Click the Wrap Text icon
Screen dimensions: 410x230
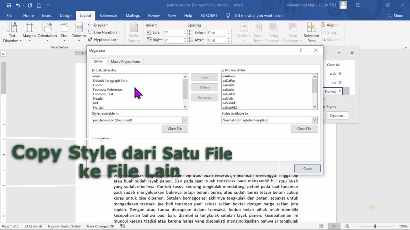tap(258, 33)
